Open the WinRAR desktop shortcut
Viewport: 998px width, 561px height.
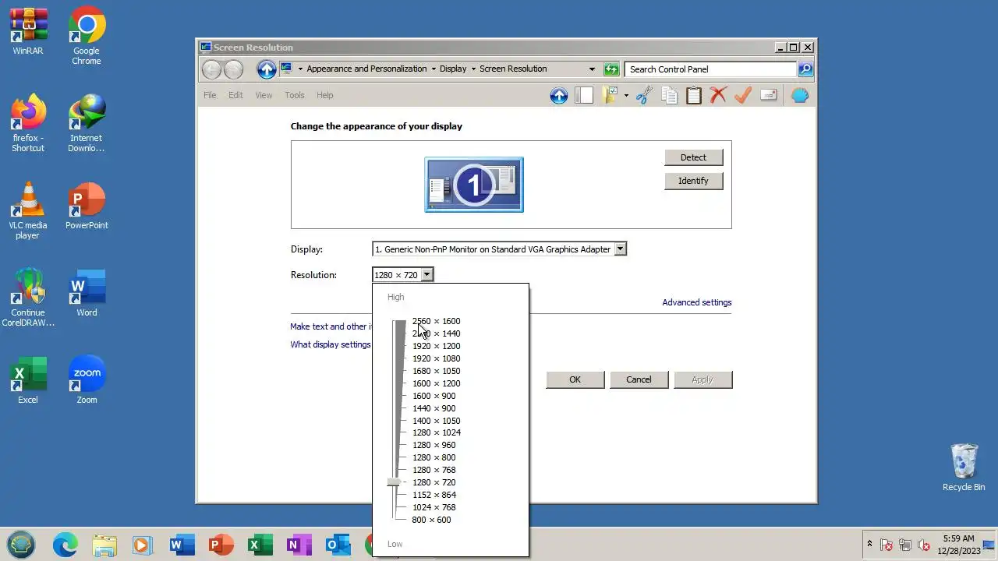[28, 32]
